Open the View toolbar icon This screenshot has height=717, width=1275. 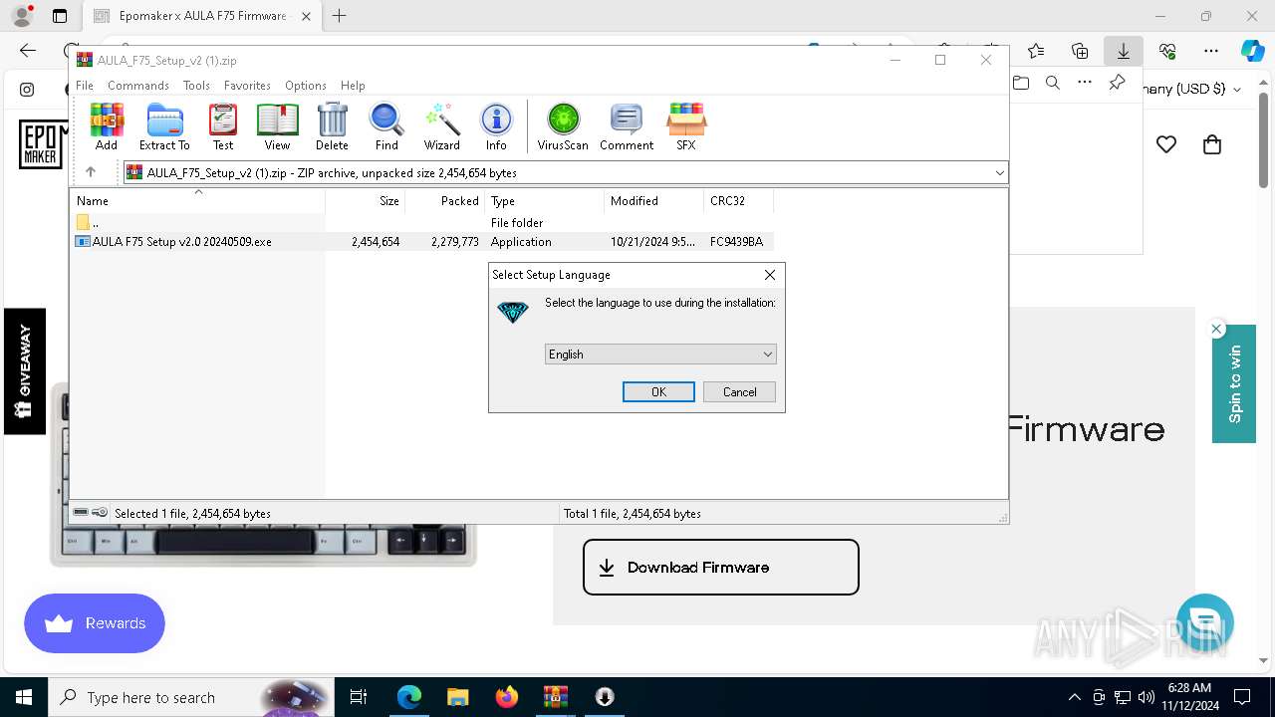(277, 126)
